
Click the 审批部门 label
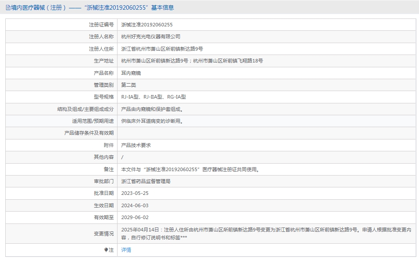pyautogui.click(x=104, y=181)
